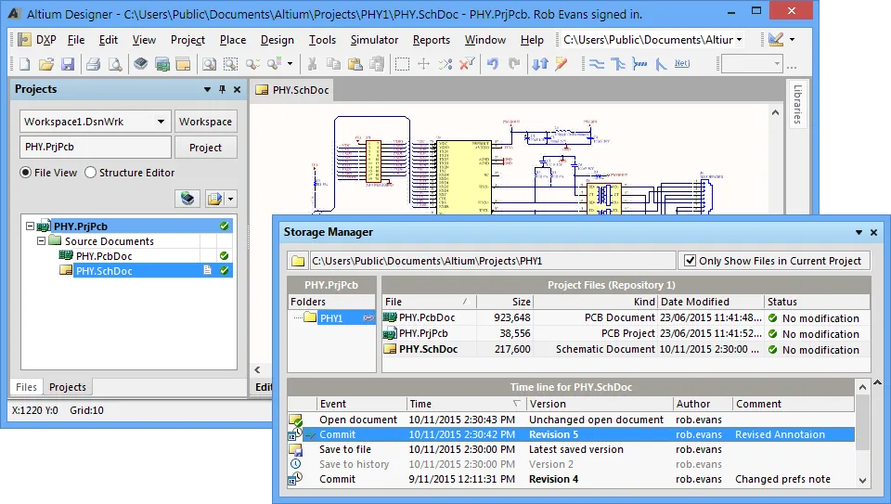This screenshot has width=891, height=504.
Task: Click the chart icon at menu bar right
Action: (x=776, y=39)
